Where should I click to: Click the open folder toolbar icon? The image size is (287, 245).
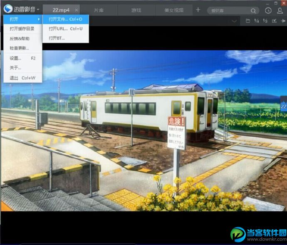(248, 21)
